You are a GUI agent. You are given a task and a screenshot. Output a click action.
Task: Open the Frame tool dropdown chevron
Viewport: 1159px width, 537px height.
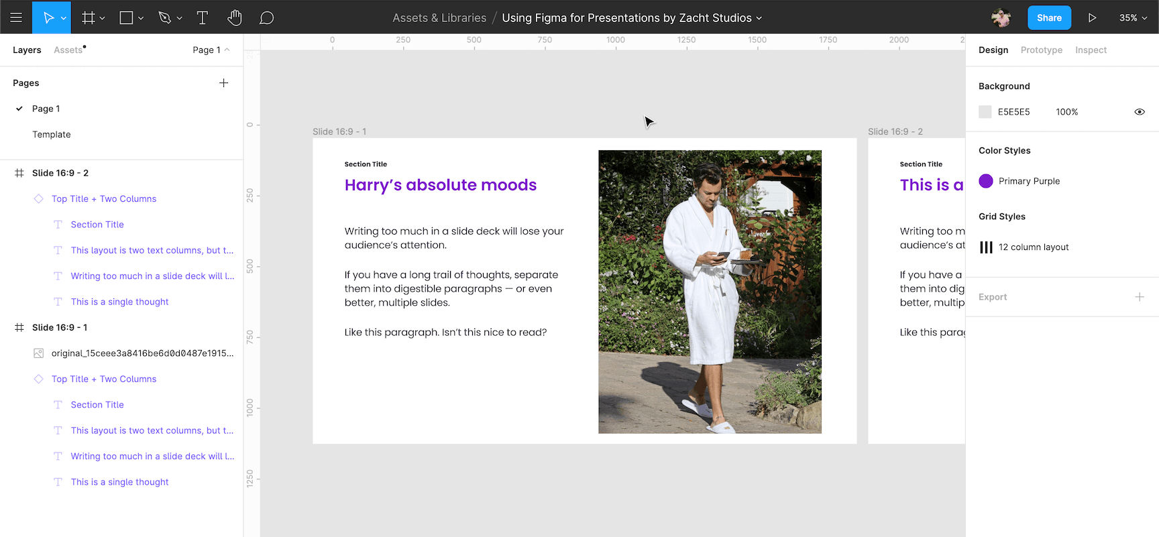coord(103,18)
